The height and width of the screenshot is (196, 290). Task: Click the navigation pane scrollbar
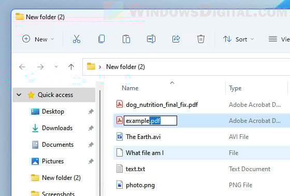100,143
